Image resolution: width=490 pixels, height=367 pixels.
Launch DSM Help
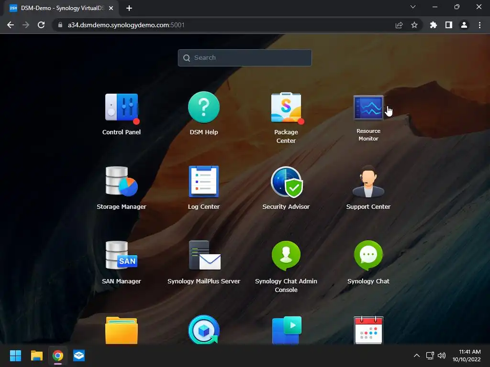click(204, 107)
